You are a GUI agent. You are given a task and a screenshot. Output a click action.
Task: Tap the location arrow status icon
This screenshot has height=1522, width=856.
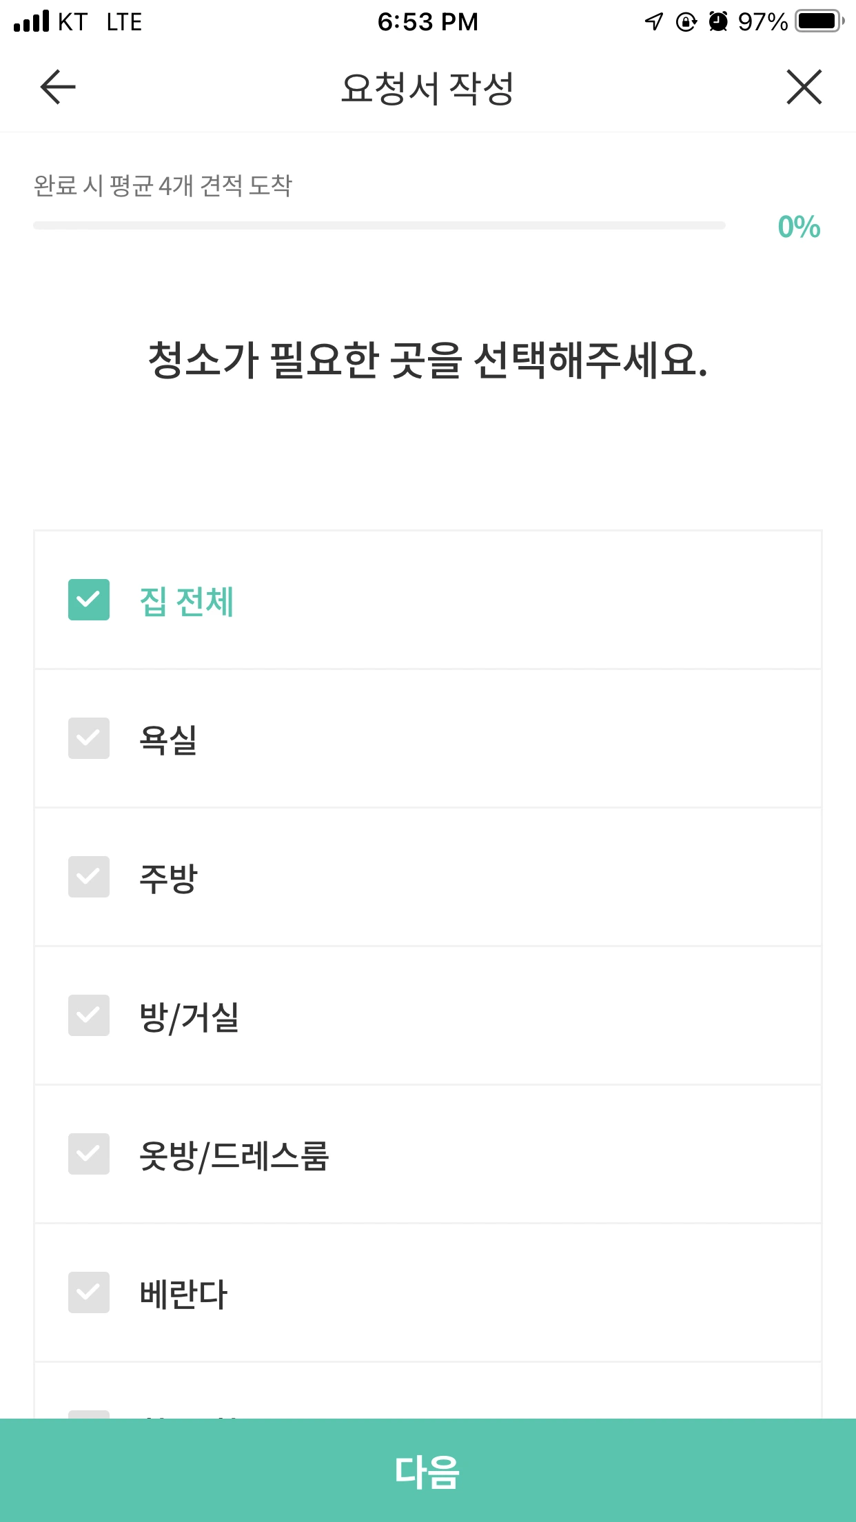(653, 22)
